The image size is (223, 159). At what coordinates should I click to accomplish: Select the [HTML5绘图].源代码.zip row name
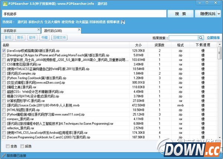[x=23, y=110]
